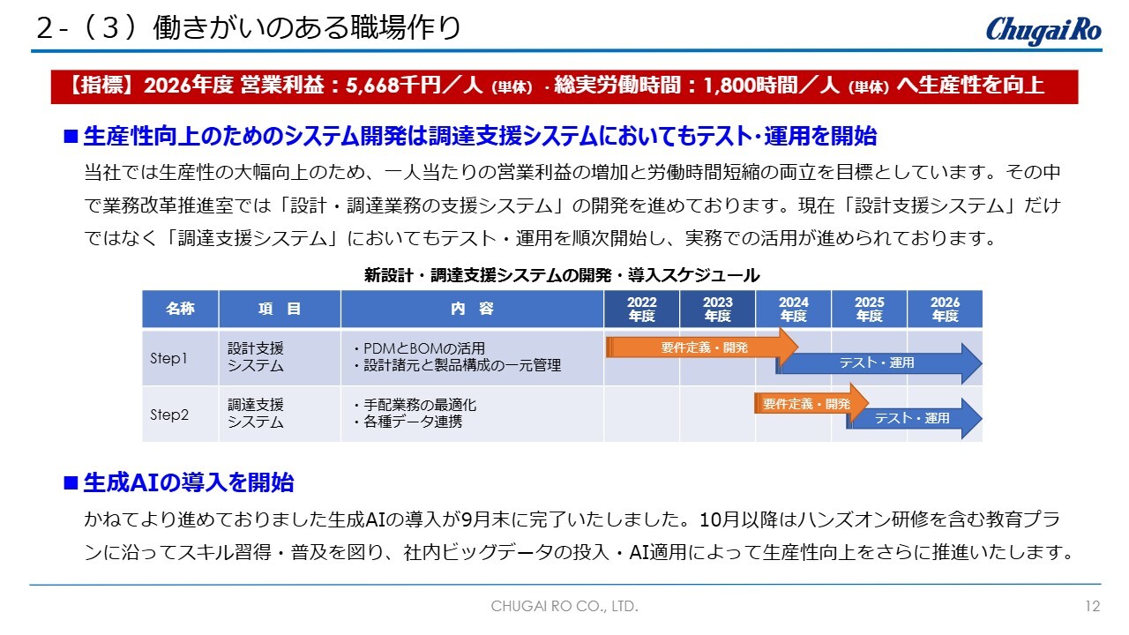This screenshot has height=635, width=1129.
Task: Click the 2026年度 header cell
Action: coord(945,309)
